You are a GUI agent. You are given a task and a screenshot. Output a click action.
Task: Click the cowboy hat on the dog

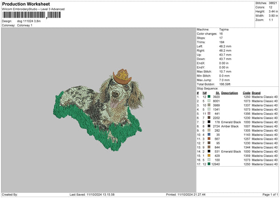point(122,76)
